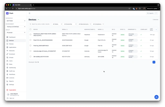Sort table by Model column
The height and width of the screenshot is (107, 165).
coord(101,29)
